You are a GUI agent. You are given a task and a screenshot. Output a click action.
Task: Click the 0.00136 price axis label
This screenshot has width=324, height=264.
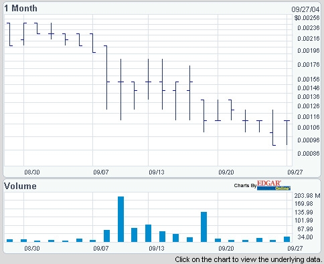[309, 97]
